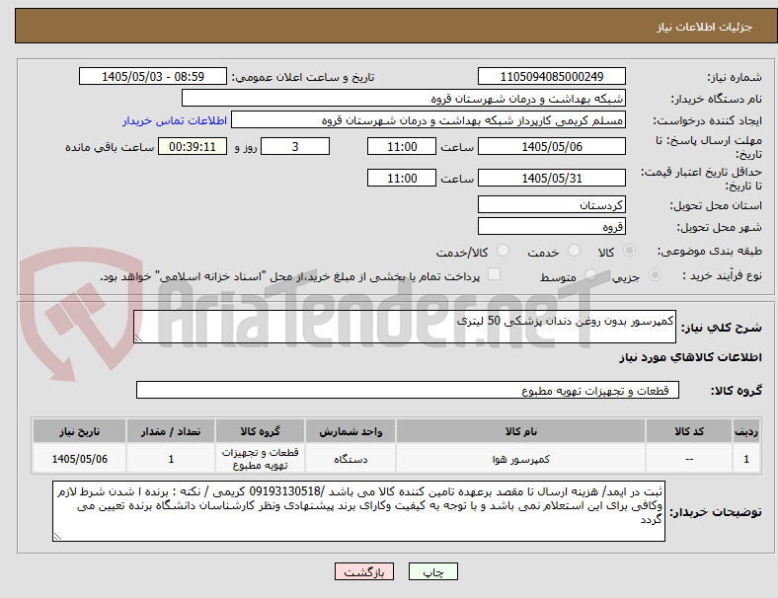Select the کالا/خدمت radio button
The width and height of the screenshot is (778, 598).
(504, 251)
